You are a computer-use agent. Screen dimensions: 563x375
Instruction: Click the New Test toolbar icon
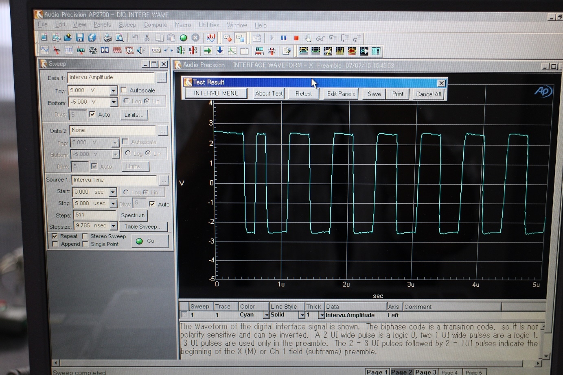pos(44,37)
